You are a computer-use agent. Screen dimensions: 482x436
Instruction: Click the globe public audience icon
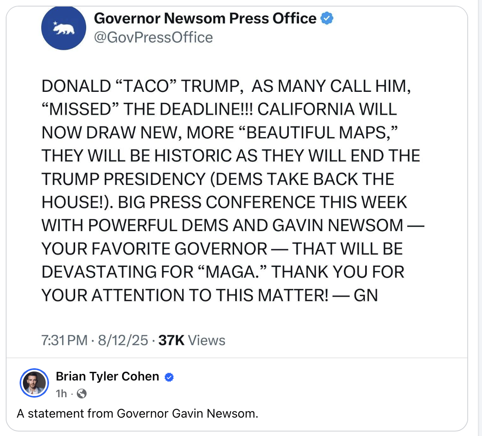click(x=82, y=394)
